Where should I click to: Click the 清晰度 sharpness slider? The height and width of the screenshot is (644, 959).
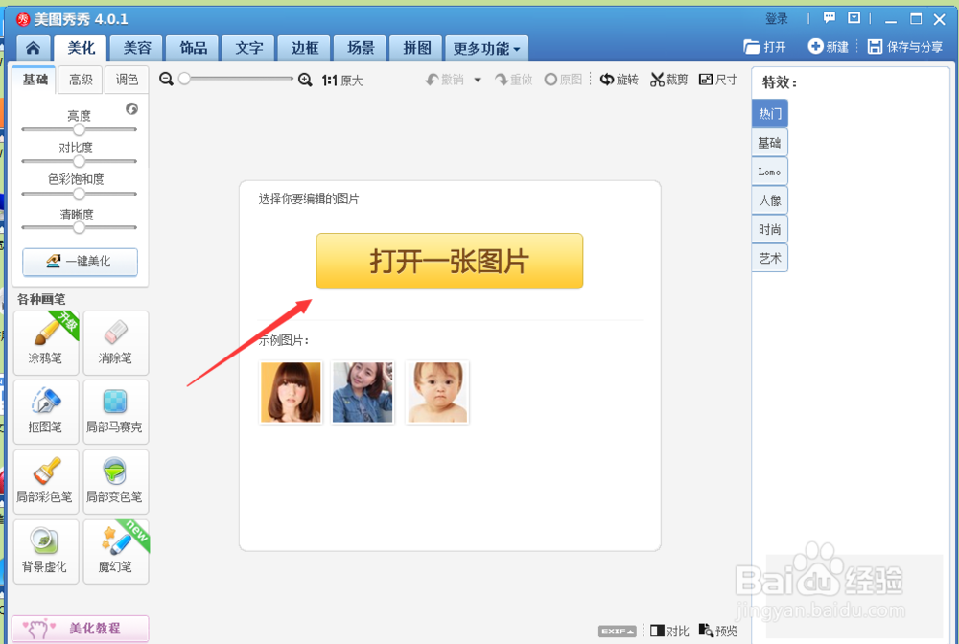pos(79,227)
